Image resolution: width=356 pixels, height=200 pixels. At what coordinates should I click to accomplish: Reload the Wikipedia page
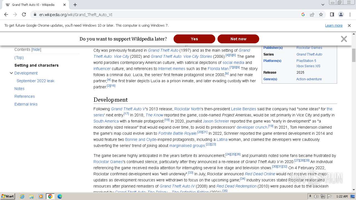[24, 14]
